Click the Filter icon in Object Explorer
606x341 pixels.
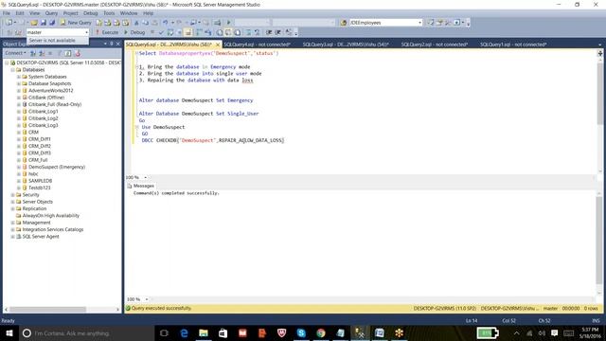click(60, 53)
